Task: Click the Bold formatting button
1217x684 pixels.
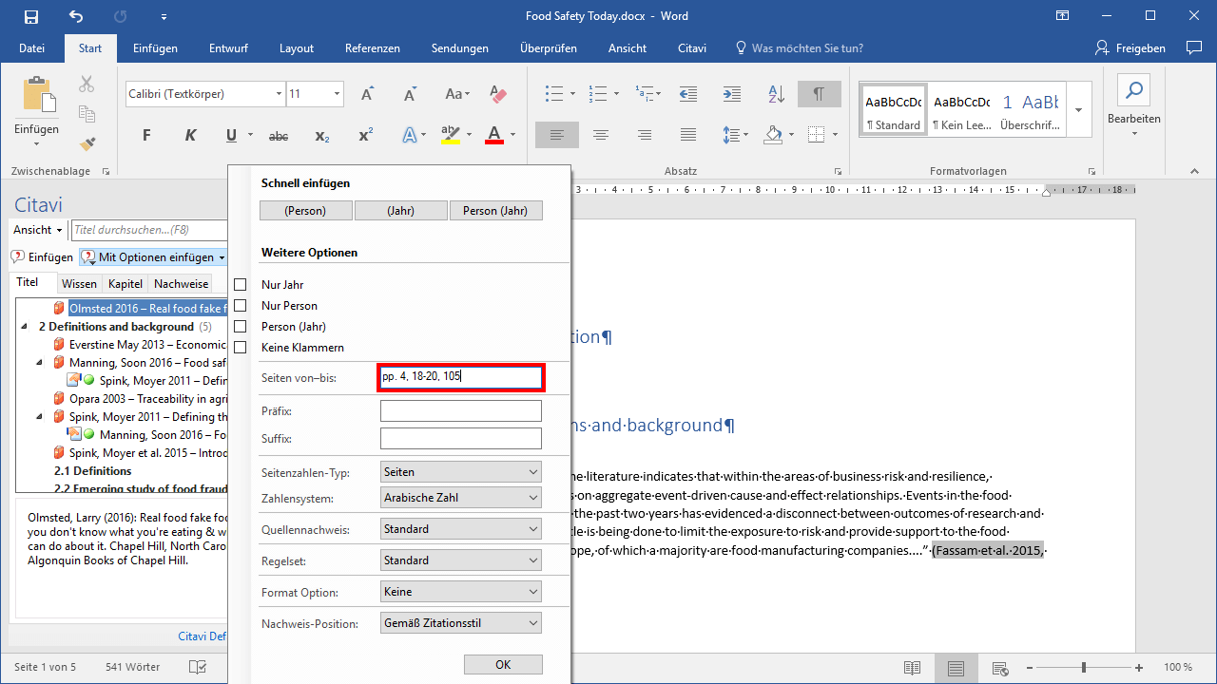Action: tap(146, 136)
